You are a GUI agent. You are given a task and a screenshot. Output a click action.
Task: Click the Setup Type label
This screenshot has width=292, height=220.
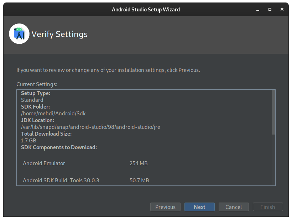pos(36,93)
